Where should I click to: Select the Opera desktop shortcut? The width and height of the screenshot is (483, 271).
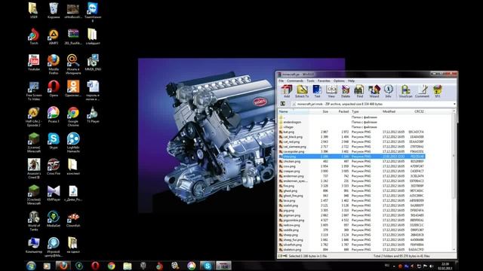54,89
